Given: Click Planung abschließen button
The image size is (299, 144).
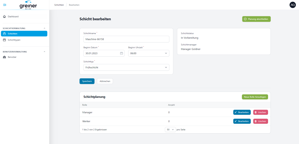Looking at the screenshot, I should pyautogui.click(x=256, y=19).
